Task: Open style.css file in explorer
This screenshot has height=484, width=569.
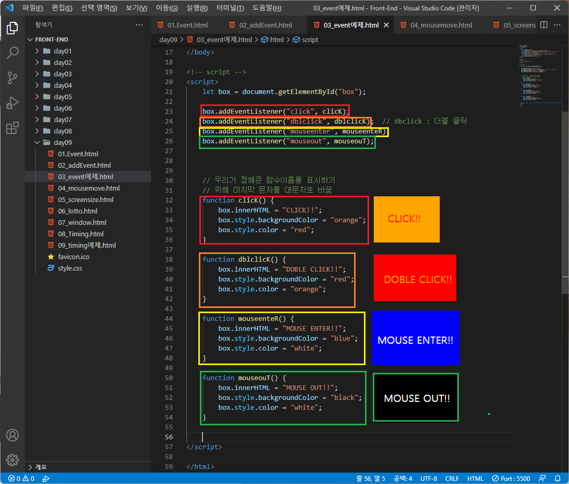Action: (70, 268)
